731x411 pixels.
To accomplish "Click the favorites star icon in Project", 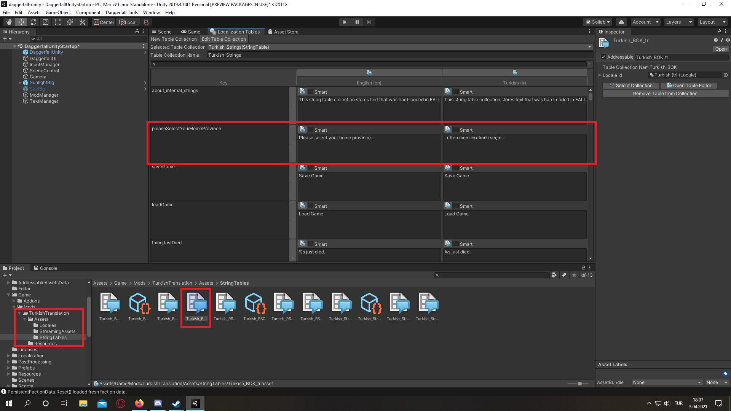I will (574, 275).
